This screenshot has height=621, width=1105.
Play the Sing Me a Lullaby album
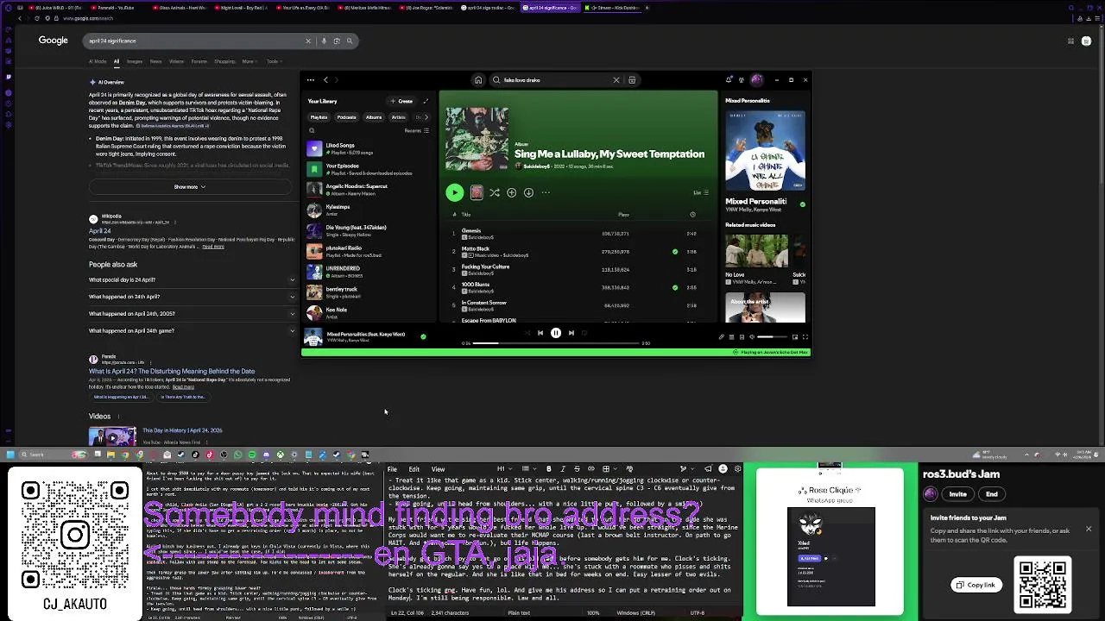click(x=454, y=193)
